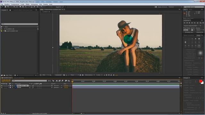Go to first frame in Preview panel
This screenshot has height=115, width=205.
coord(184,23)
